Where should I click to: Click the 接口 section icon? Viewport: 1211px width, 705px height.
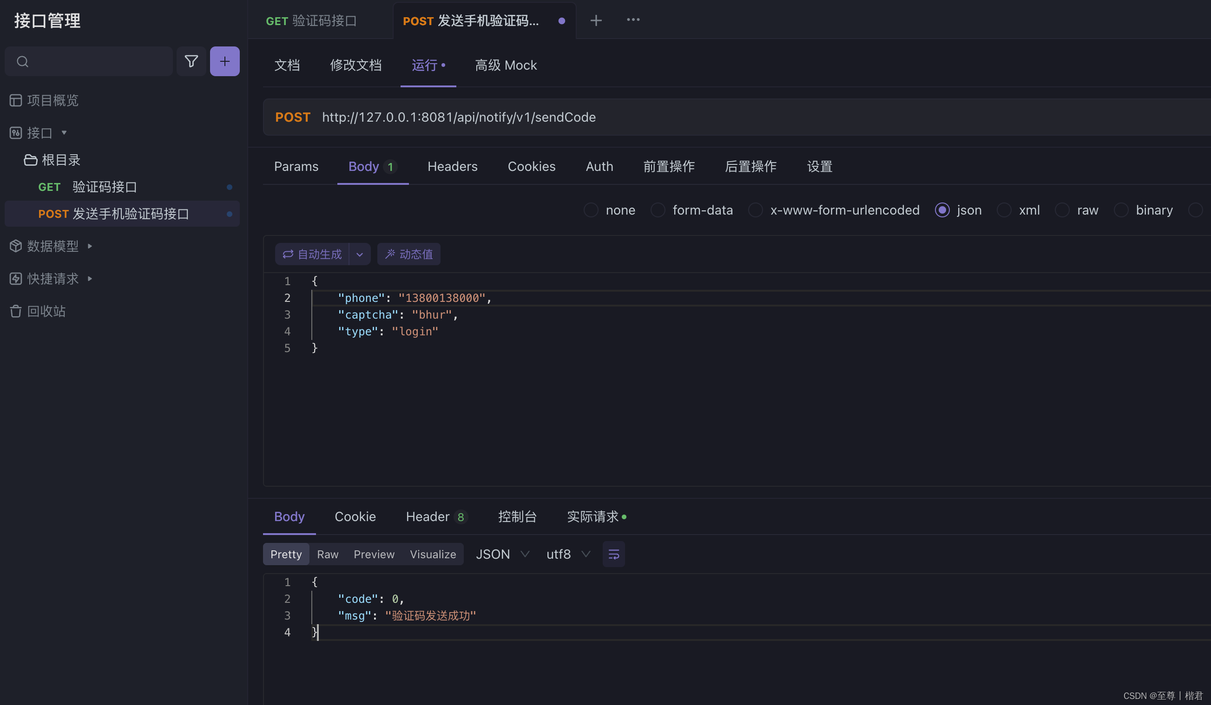click(x=16, y=133)
